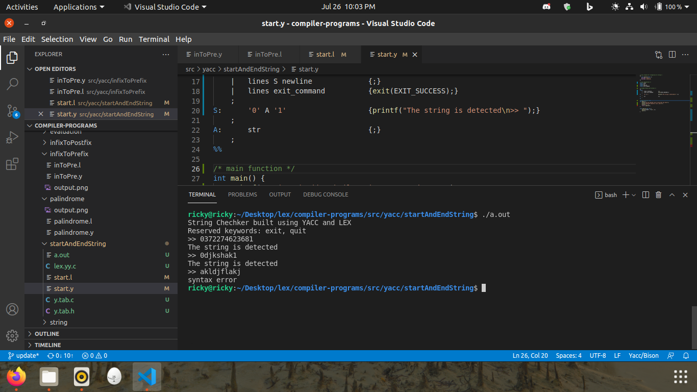Kill the terminal with trash icon
Image resolution: width=697 pixels, height=392 pixels.
(x=659, y=194)
